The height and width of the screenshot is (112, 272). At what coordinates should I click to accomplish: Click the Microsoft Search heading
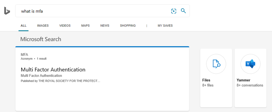[41, 39]
